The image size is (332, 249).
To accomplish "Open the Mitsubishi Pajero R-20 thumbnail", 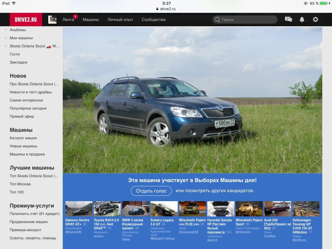I will coord(193,209).
